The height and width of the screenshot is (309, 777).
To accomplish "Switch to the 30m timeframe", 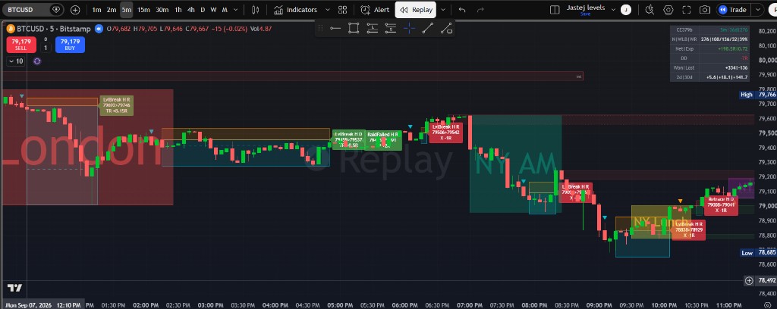I will 162,9.
